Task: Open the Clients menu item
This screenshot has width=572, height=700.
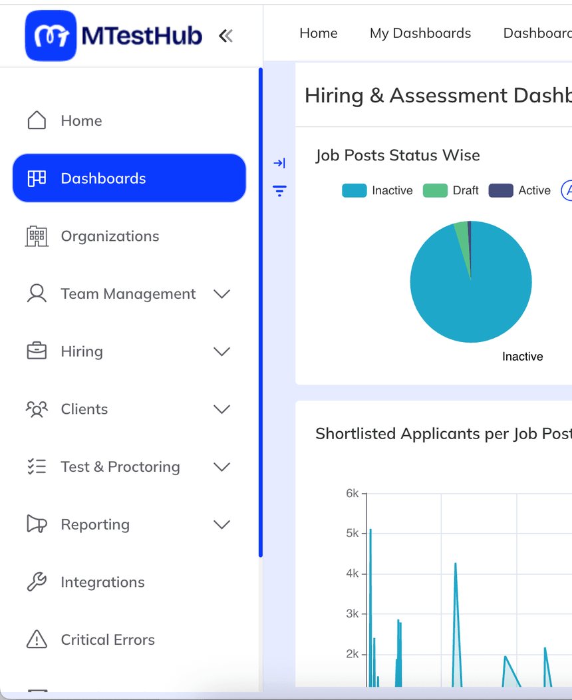Action: click(x=129, y=409)
